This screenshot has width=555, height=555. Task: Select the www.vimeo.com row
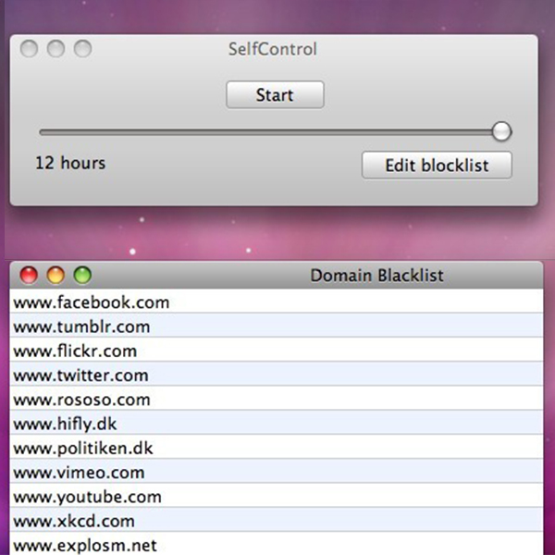point(277,472)
